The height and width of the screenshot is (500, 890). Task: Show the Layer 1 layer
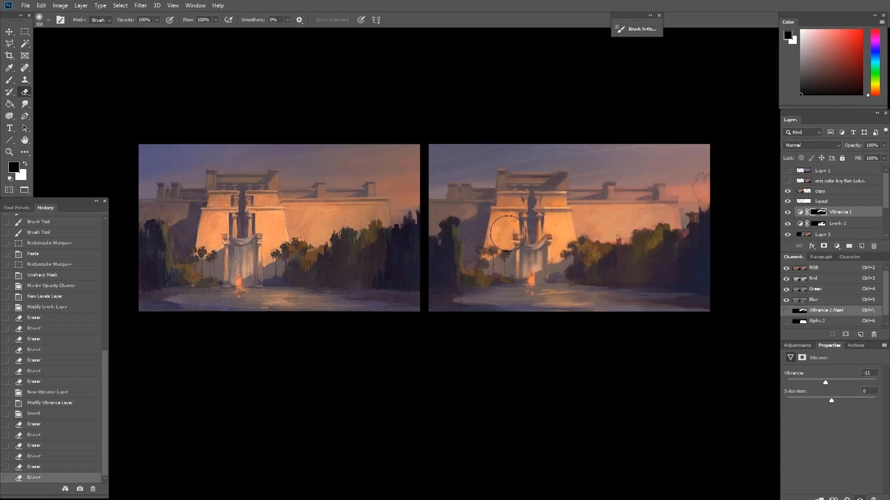pos(788,171)
